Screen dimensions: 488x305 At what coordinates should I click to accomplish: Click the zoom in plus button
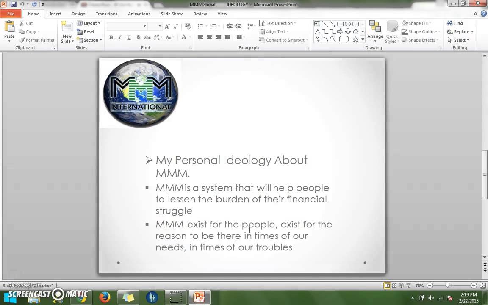[474, 286]
